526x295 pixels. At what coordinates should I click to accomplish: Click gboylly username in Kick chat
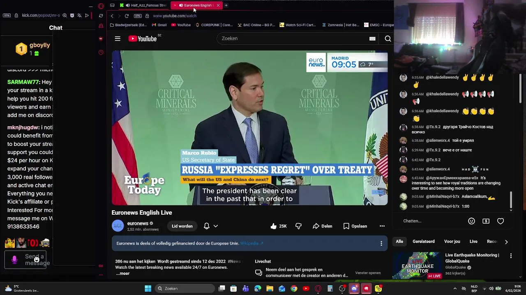(x=40, y=45)
